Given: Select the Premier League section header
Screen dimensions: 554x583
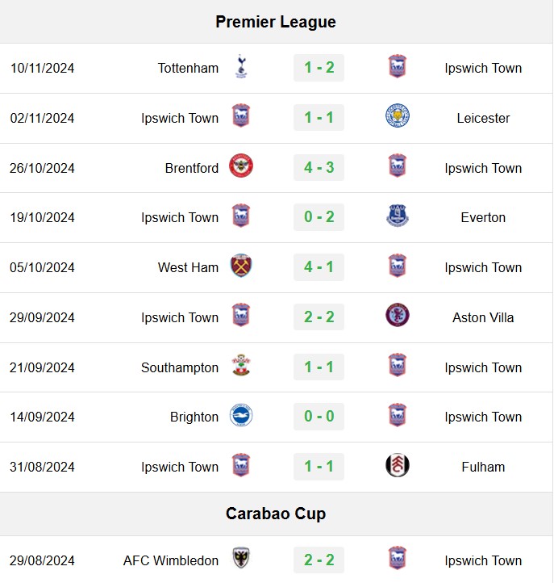Looking at the screenshot, I should point(276,22).
